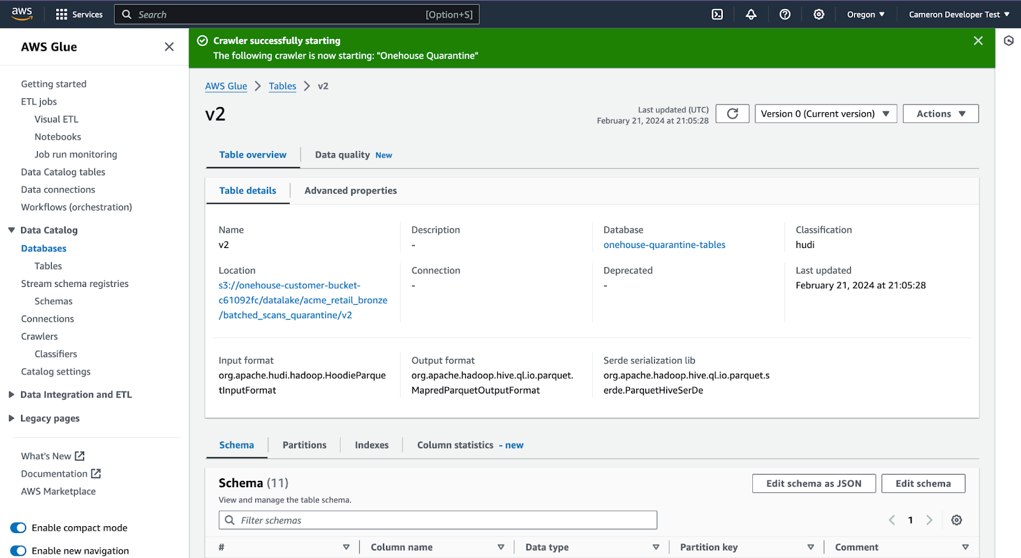
Task: Open the side info panel icon
Action: pyautogui.click(x=1009, y=41)
